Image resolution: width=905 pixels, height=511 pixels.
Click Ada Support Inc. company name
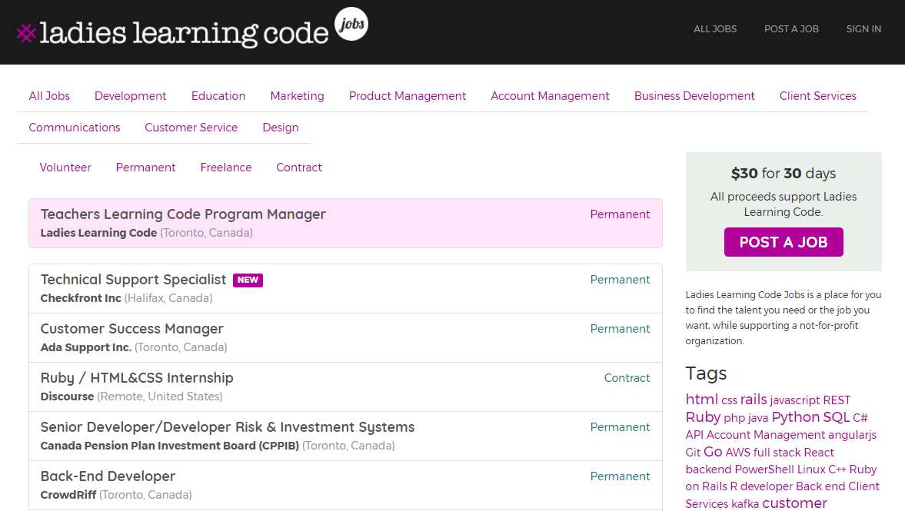point(86,348)
